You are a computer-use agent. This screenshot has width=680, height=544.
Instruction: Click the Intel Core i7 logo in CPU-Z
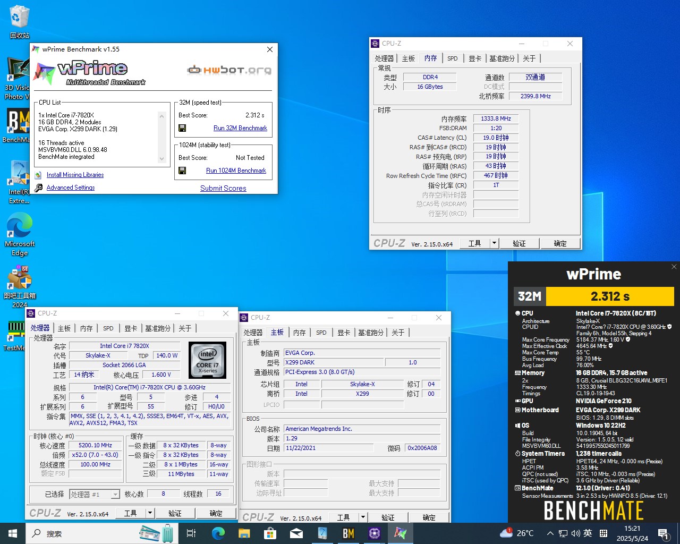(x=208, y=360)
